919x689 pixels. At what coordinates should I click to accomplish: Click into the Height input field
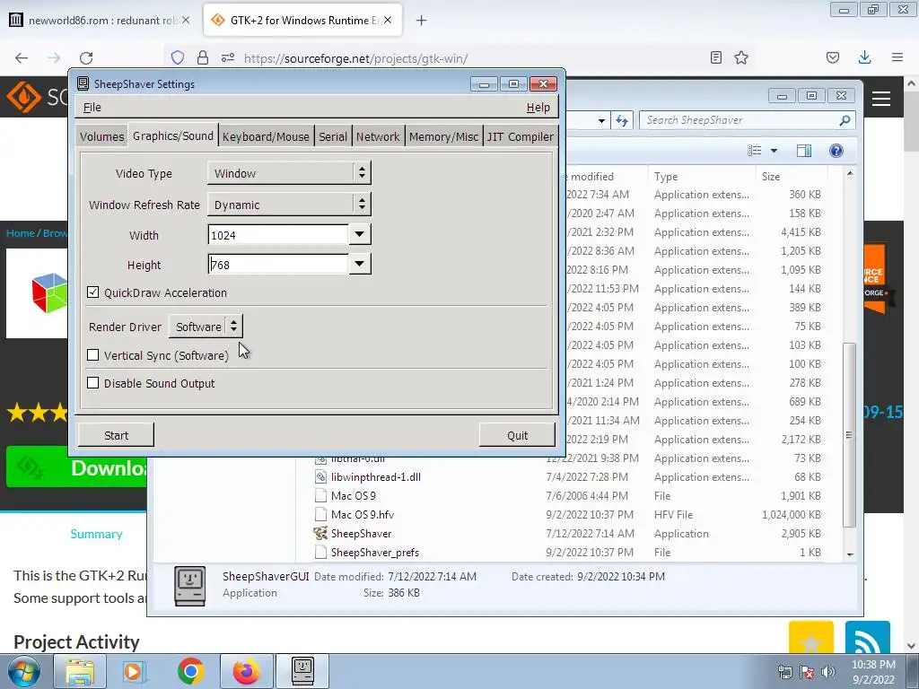pos(278,265)
